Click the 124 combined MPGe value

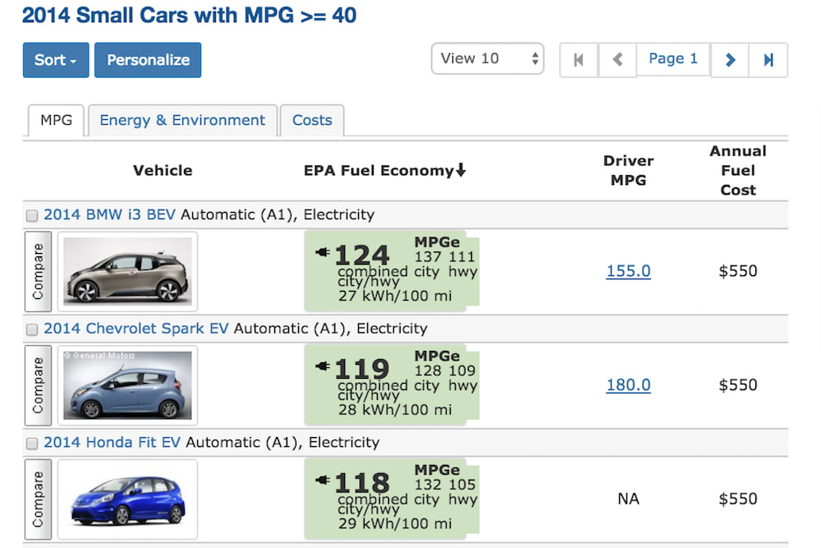coord(362,256)
